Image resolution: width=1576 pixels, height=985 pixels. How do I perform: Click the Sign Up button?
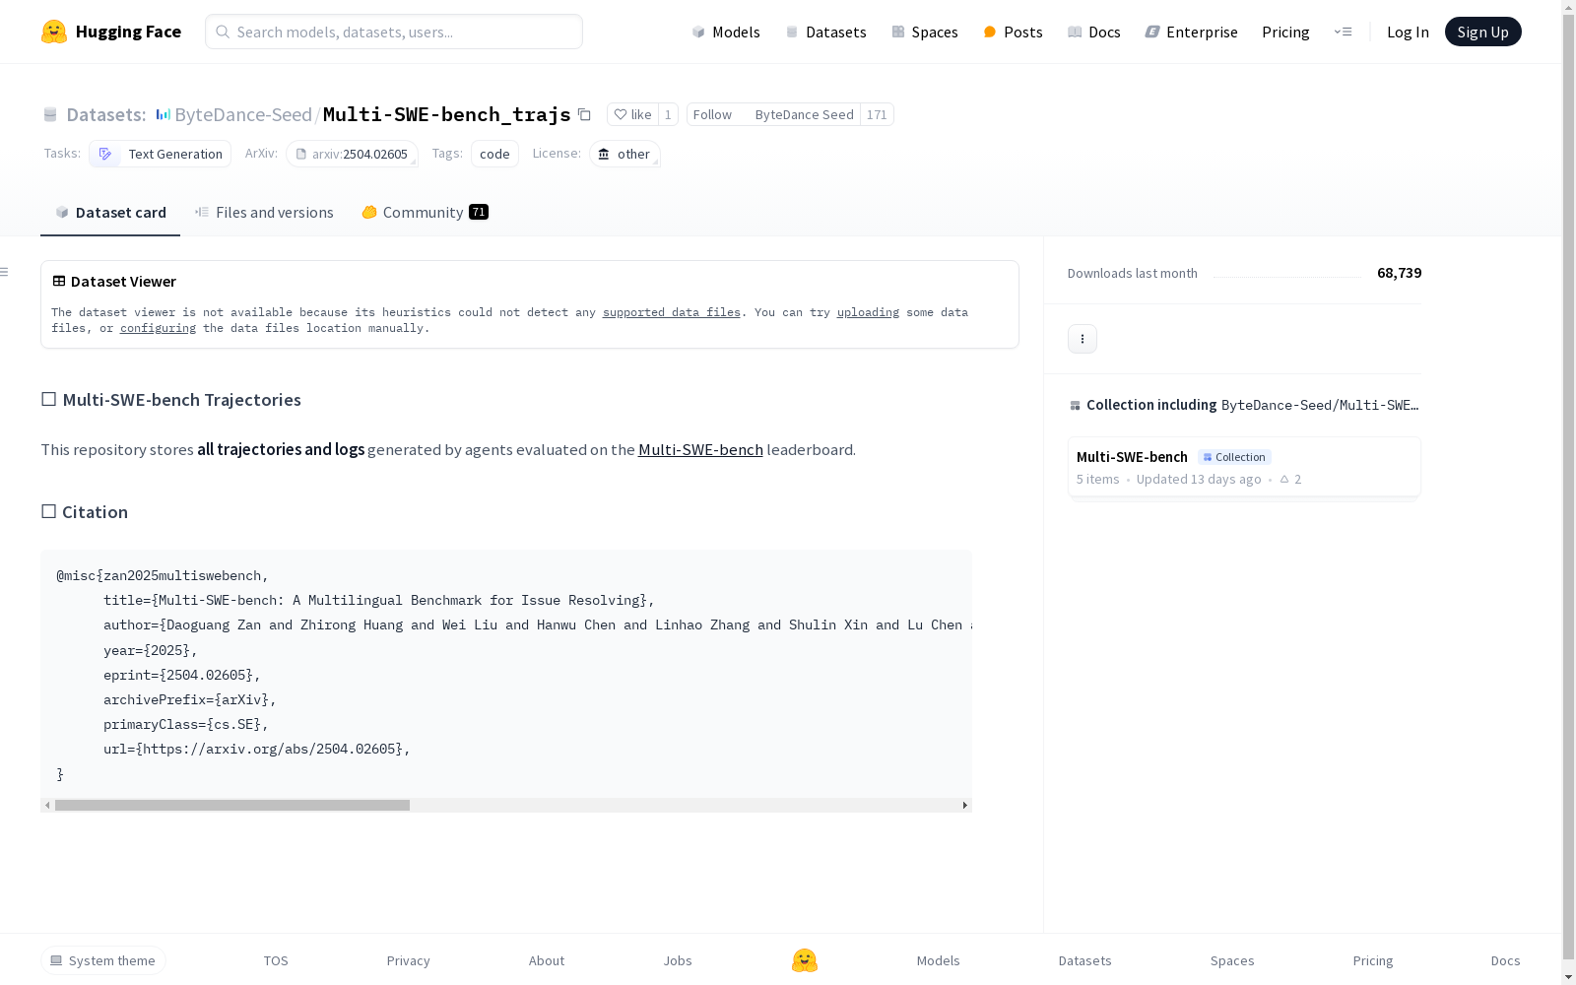[1482, 32]
